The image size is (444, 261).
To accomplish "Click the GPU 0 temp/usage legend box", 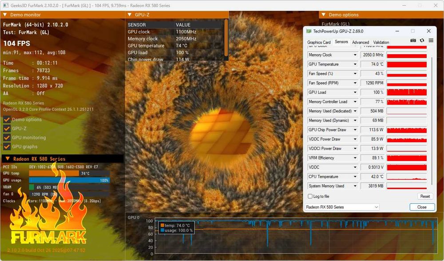I will click(x=176, y=228).
